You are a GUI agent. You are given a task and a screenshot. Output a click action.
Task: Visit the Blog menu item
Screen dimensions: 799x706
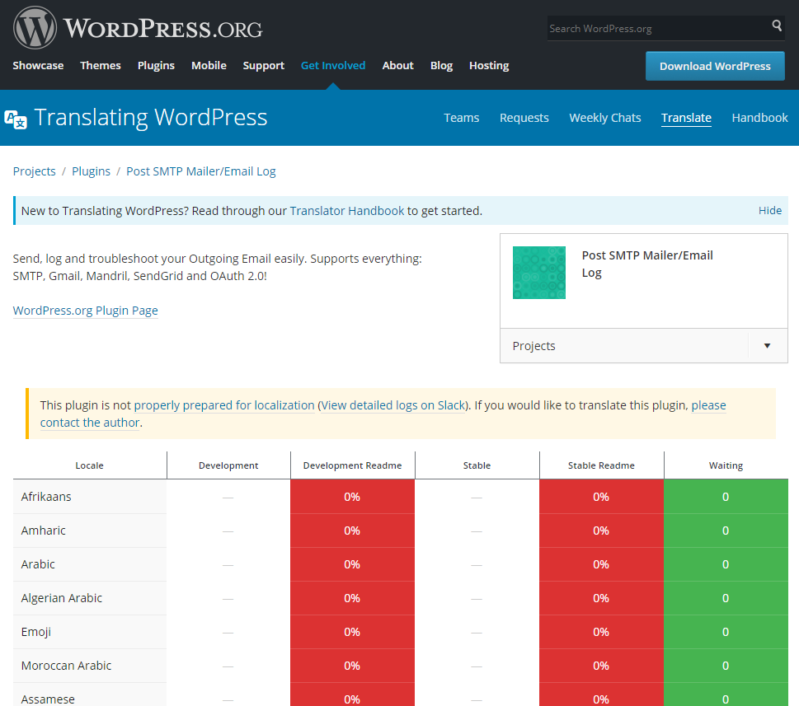point(441,66)
